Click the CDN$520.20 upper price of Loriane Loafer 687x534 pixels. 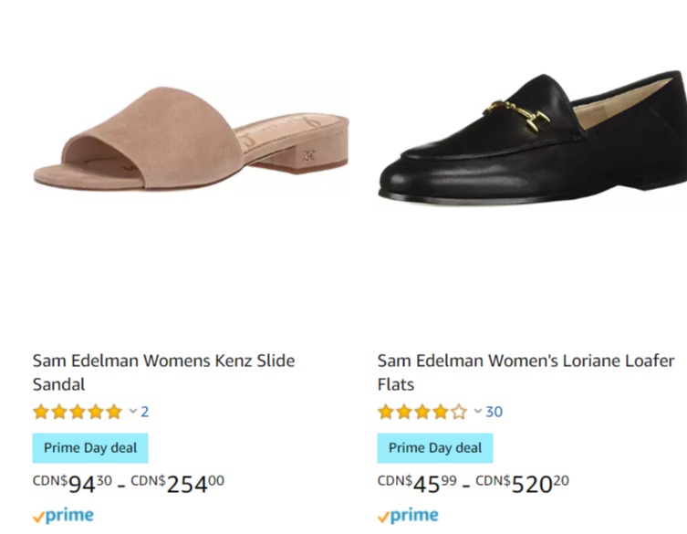click(x=522, y=483)
